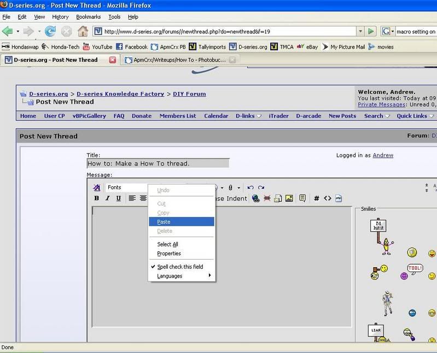Click the Insert Link globe icon

256,198
